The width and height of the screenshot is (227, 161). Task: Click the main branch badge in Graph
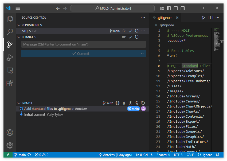(134, 109)
